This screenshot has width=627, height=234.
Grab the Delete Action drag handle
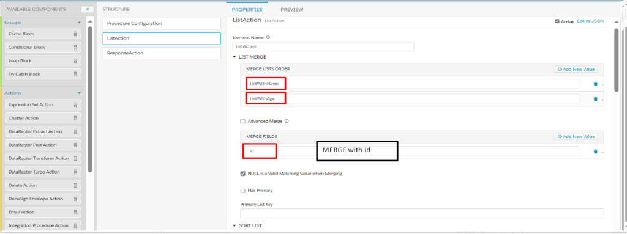pyautogui.click(x=75, y=185)
